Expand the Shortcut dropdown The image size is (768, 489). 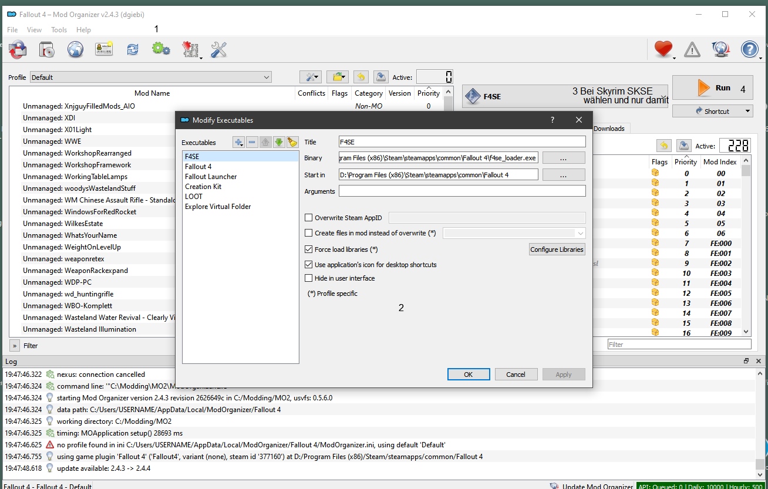[747, 111]
